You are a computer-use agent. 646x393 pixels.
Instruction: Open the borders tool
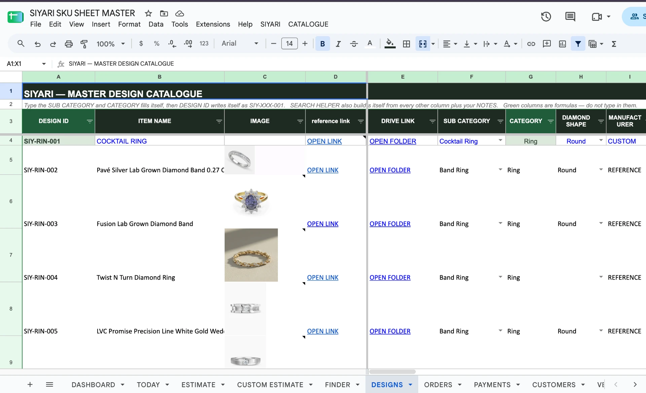point(406,44)
